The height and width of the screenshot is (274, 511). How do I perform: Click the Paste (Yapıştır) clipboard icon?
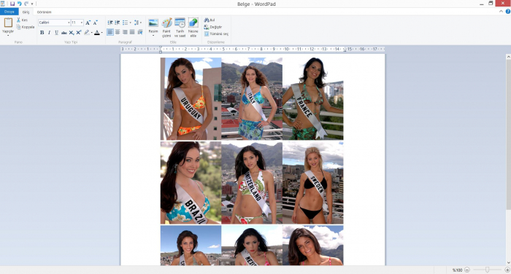coord(8,23)
